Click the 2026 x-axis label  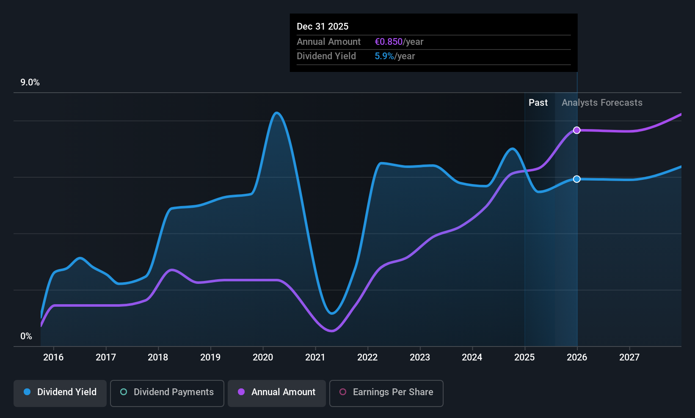[577, 357]
